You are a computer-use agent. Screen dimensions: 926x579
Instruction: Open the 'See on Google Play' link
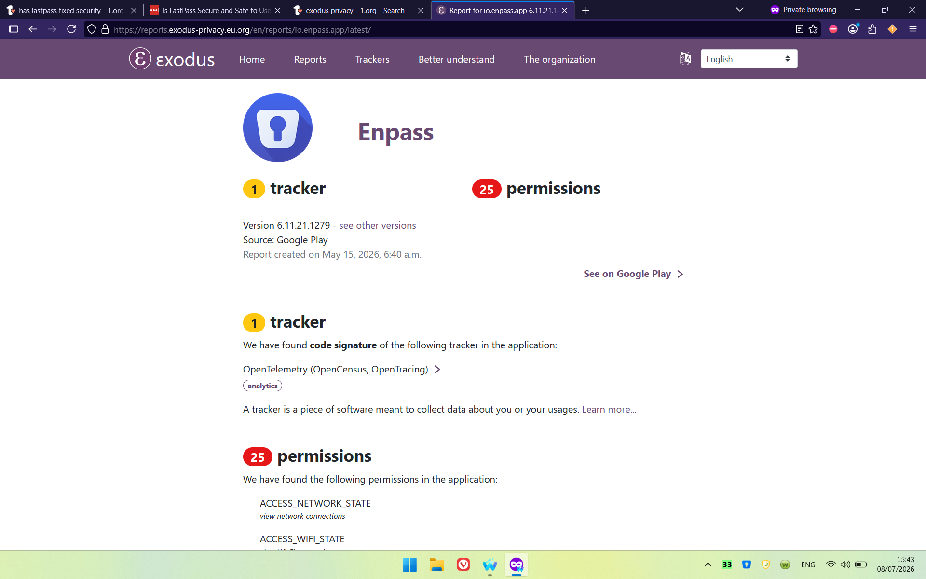633,274
